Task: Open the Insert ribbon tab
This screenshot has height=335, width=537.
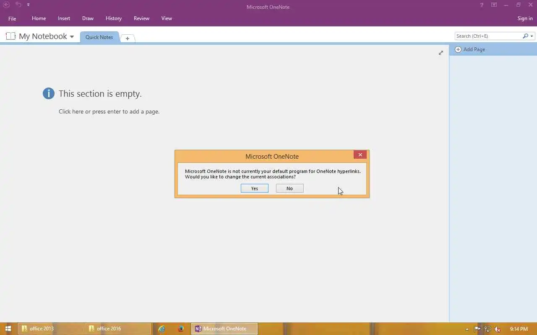Action: click(64, 18)
